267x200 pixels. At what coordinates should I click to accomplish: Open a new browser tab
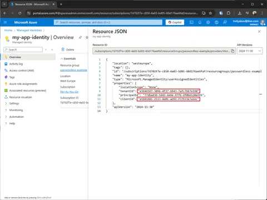pyautogui.click(x=61, y=4)
